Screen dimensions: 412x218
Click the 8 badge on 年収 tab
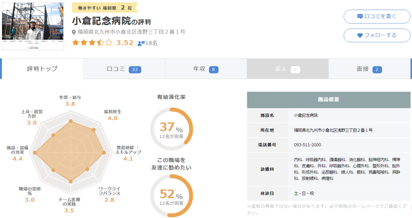click(213, 70)
